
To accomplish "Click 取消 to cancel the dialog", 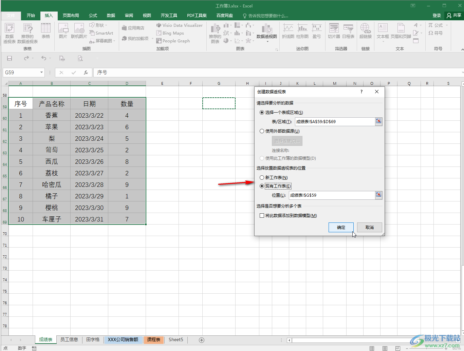I will click(370, 227).
